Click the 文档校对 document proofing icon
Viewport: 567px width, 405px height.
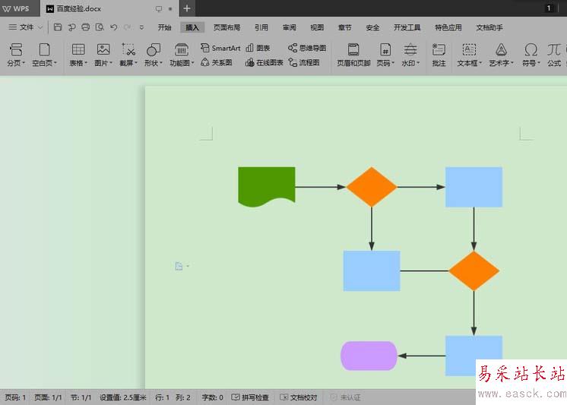pyautogui.click(x=283, y=397)
